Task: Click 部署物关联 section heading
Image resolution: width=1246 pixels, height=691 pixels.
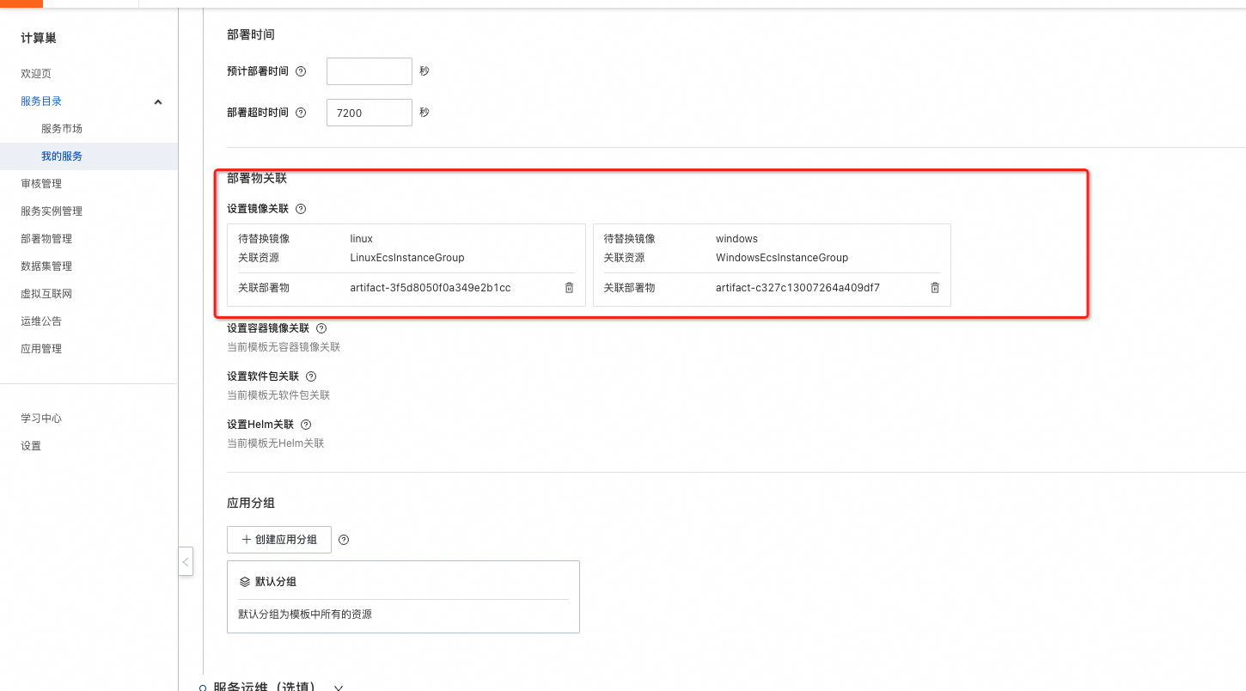Action: point(257,179)
